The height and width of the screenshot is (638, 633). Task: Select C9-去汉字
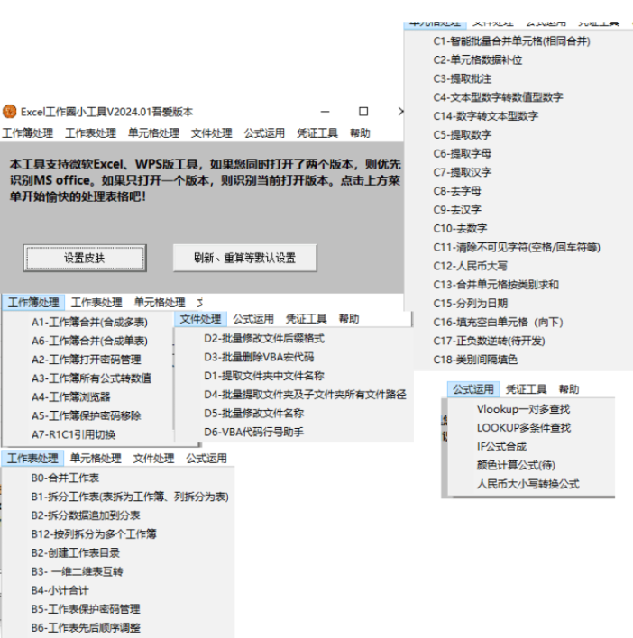pos(457,210)
